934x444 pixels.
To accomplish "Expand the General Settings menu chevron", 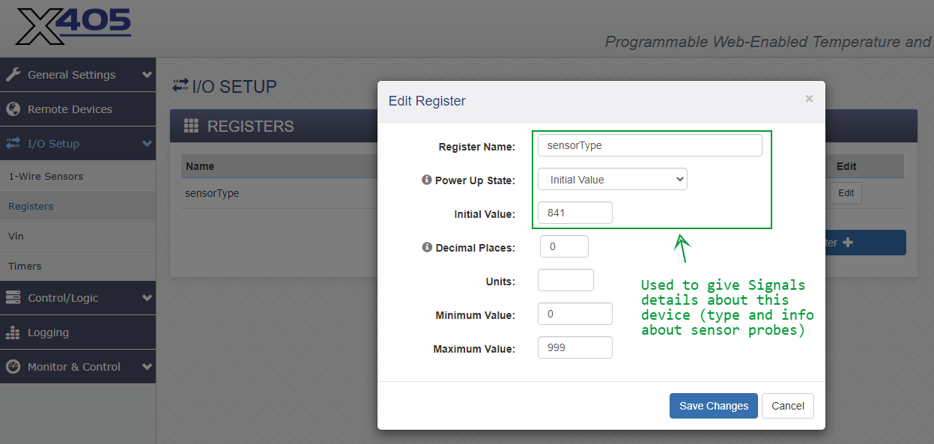I will click(147, 75).
